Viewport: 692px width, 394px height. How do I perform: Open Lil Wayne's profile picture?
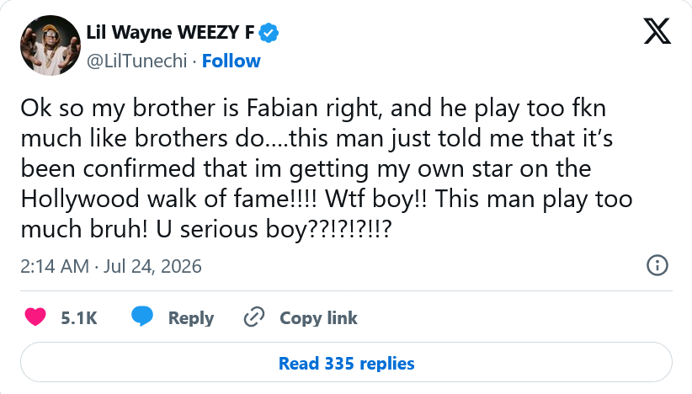coord(51,45)
